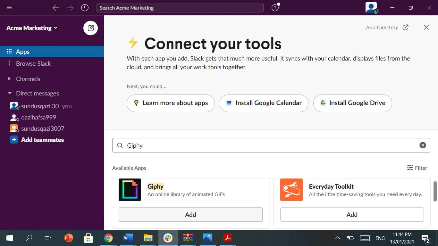438x246 pixels.
Task: Open Google Chrome from the taskbar
Action: point(108,238)
